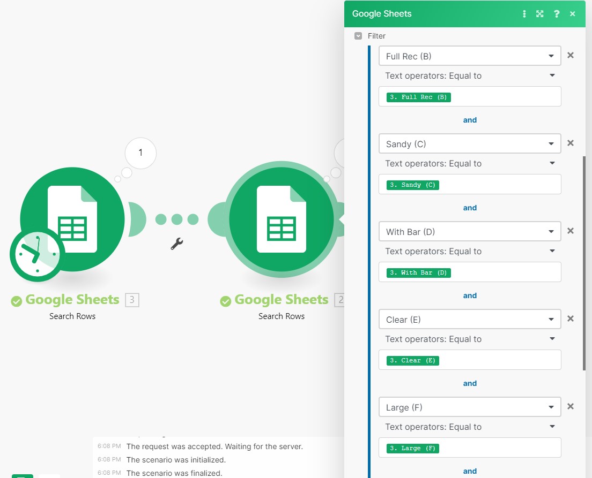Remove the Full Rec (B) filter condition
The width and height of the screenshot is (592, 478).
571,56
